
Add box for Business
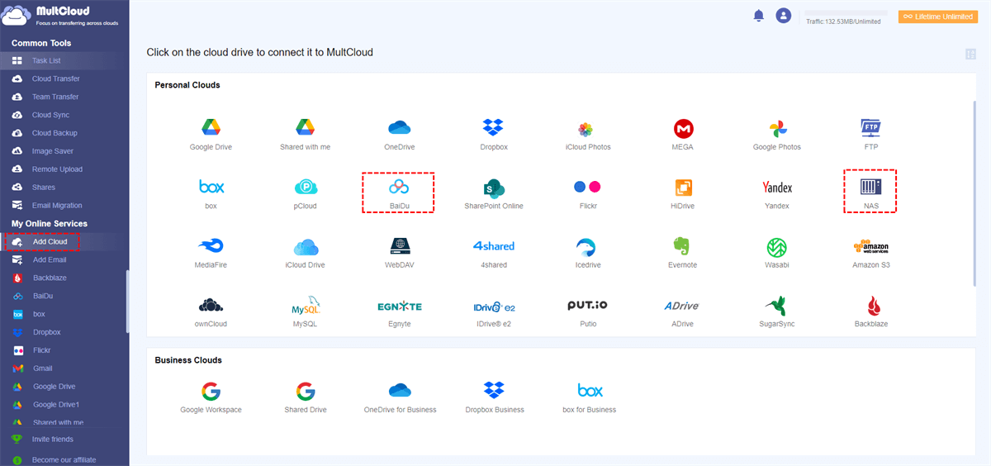tap(590, 390)
